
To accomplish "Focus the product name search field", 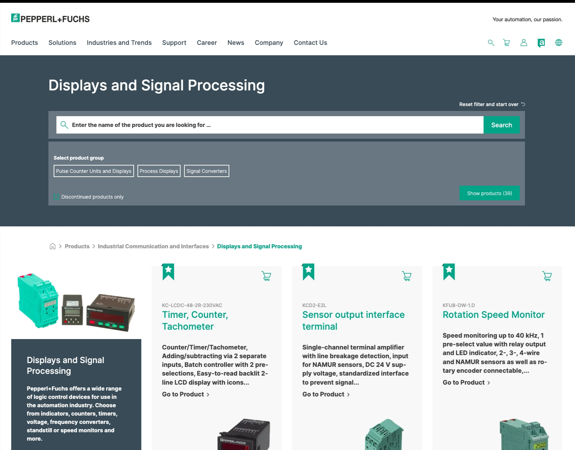I will point(270,125).
